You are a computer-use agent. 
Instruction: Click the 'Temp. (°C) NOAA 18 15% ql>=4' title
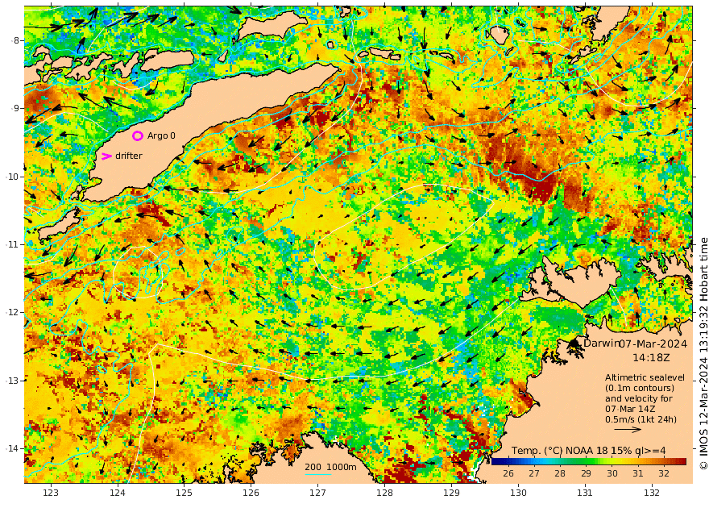(588, 451)
